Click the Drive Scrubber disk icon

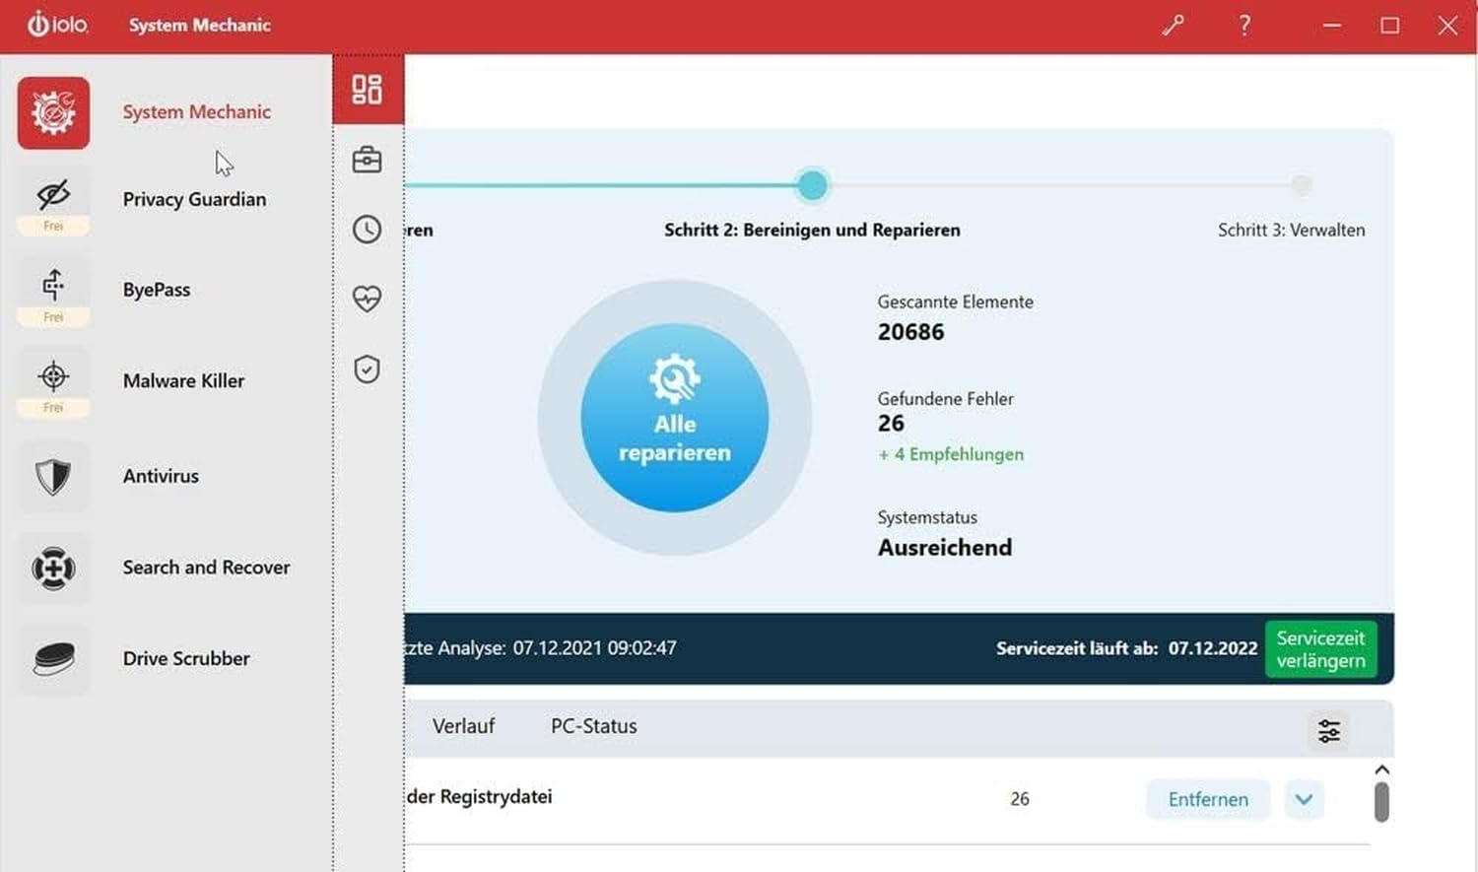53,659
